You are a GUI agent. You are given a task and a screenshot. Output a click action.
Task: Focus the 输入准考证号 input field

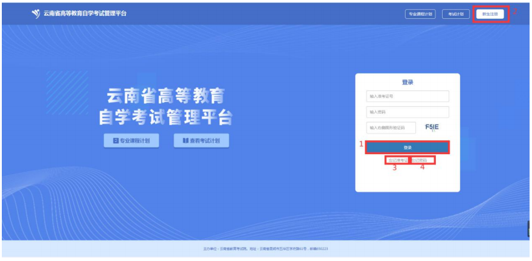(x=407, y=97)
